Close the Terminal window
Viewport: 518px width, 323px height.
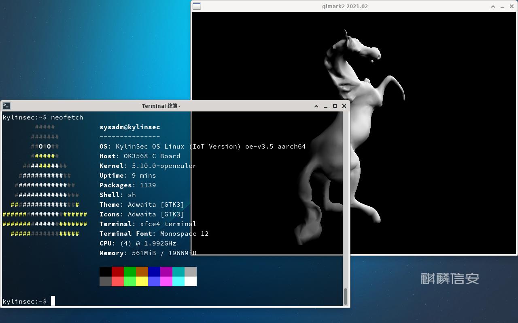click(x=344, y=106)
